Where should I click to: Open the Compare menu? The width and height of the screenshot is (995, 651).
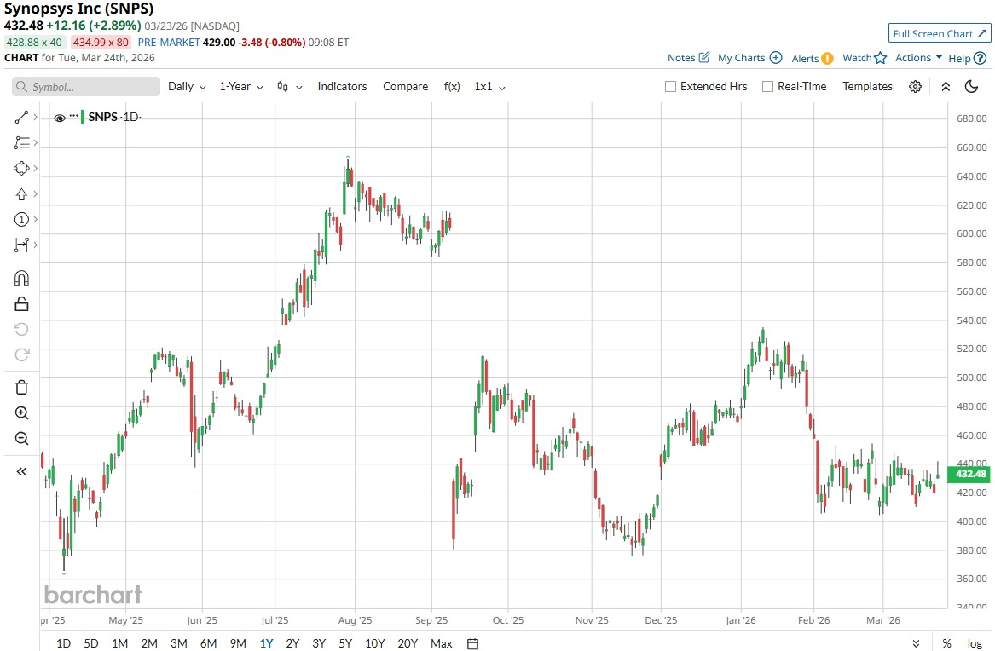coord(405,87)
